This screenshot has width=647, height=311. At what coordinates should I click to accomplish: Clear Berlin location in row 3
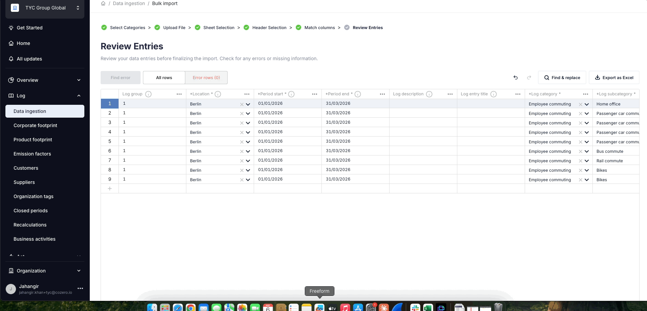[x=242, y=123]
